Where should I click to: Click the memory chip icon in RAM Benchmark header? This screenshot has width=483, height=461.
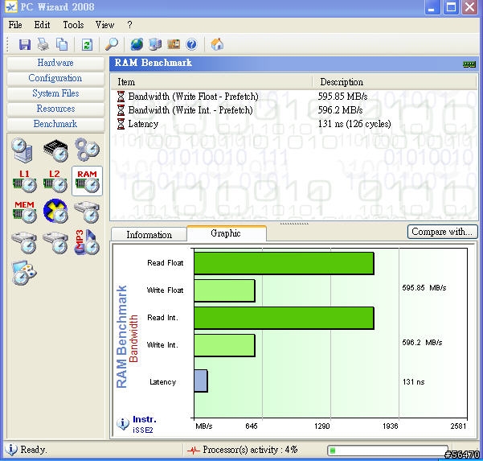[469, 64]
